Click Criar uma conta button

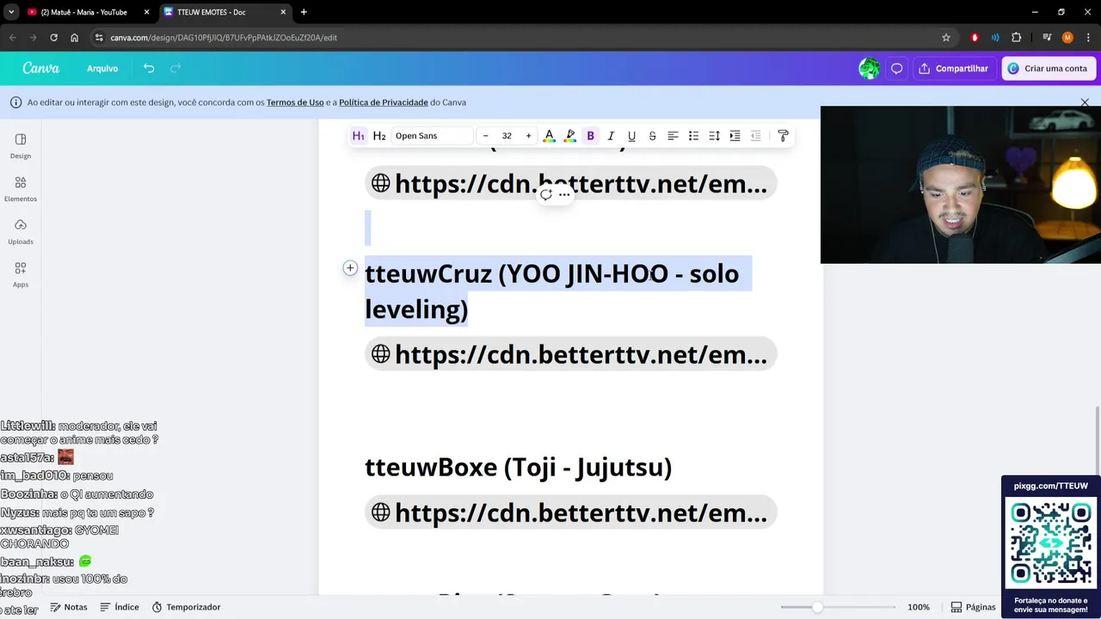pos(1048,69)
